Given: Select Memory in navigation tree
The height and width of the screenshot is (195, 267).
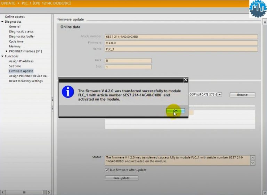Looking at the screenshot, I should 15,46.
